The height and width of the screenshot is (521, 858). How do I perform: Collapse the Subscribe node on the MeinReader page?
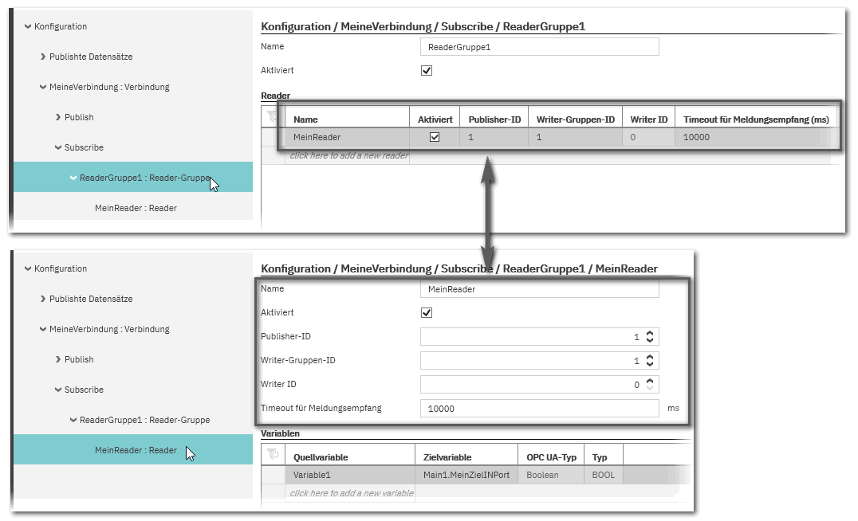[58, 390]
